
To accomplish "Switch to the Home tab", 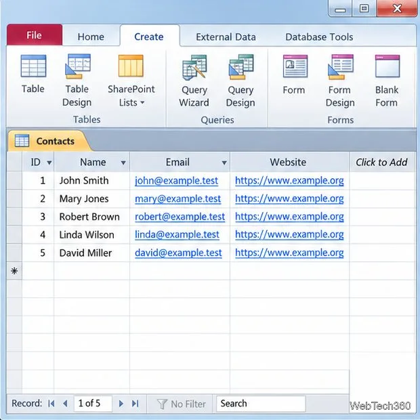I will click(x=91, y=37).
